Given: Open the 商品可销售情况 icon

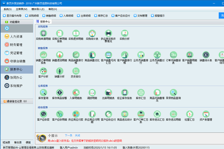Looking at the screenshot, I should (157, 93).
